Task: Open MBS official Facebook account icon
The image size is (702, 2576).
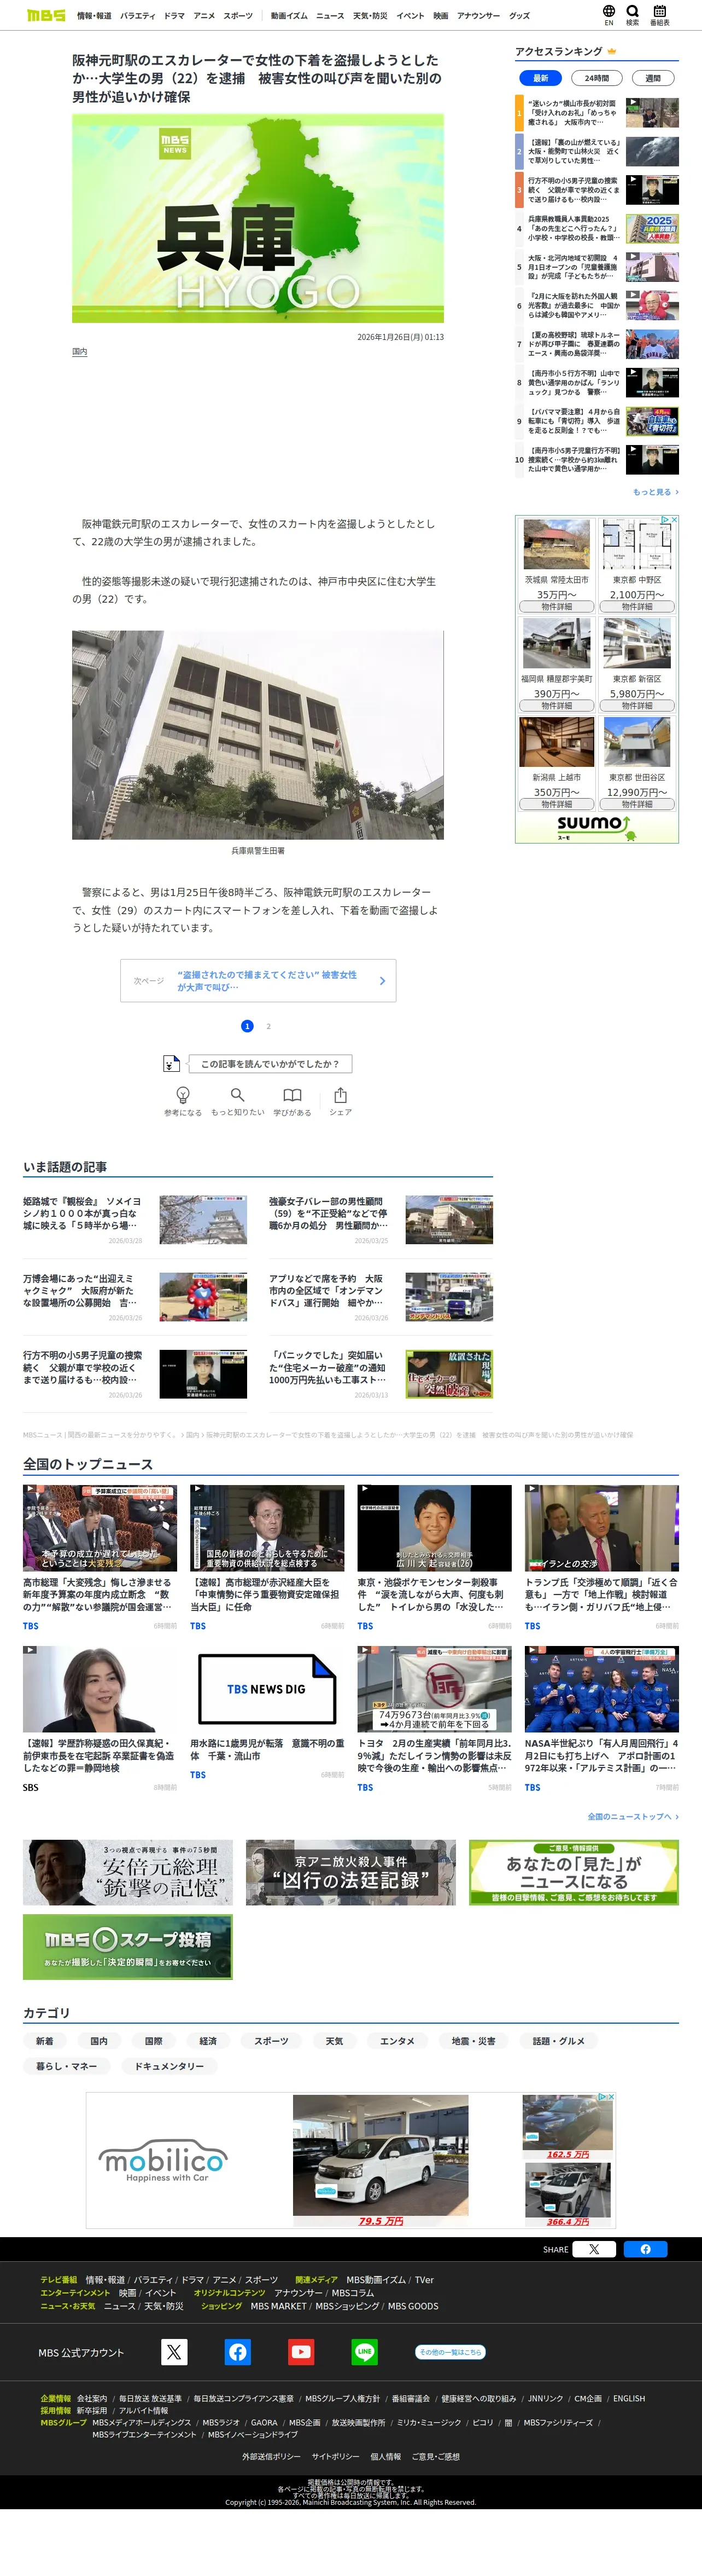Action: click(x=238, y=2352)
